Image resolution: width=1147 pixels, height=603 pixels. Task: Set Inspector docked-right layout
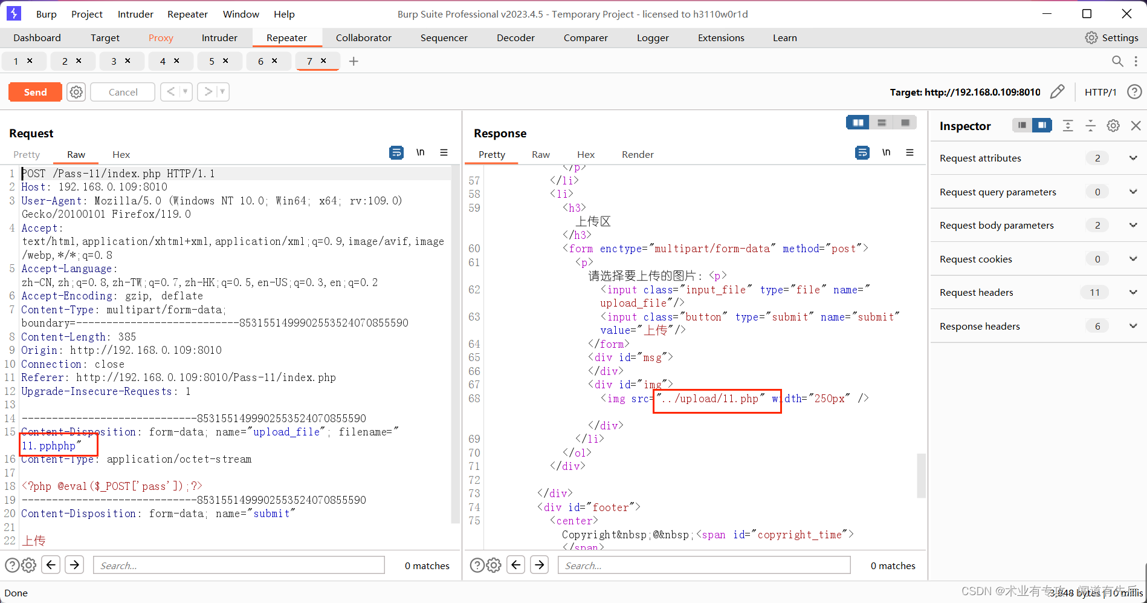click(1042, 125)
